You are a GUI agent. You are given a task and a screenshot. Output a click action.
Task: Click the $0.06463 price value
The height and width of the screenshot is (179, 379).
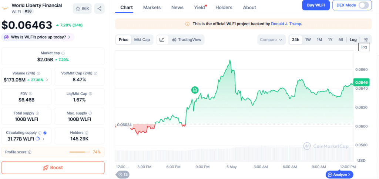(27, 25)
